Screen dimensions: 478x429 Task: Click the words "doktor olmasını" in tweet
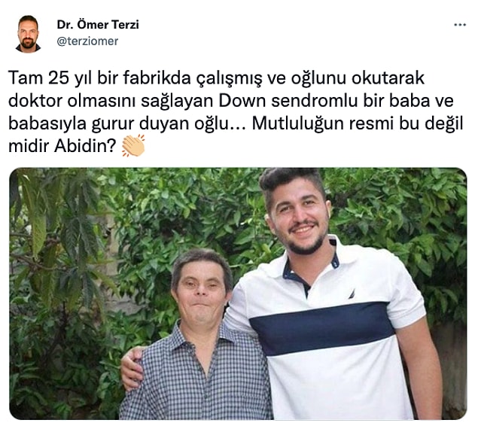tap(72, 101)
